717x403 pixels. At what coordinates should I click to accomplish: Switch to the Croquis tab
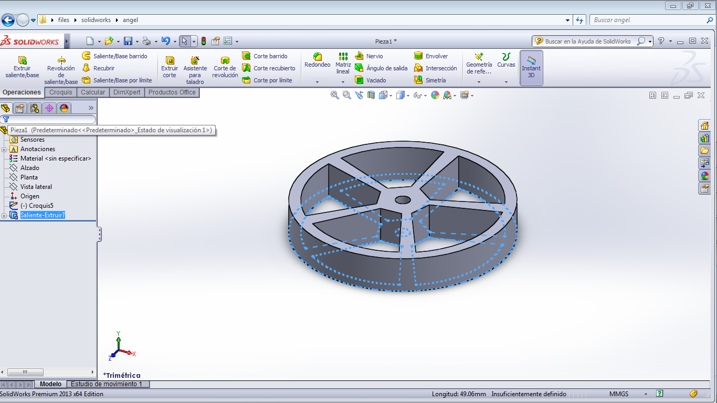tap(61, 92)
